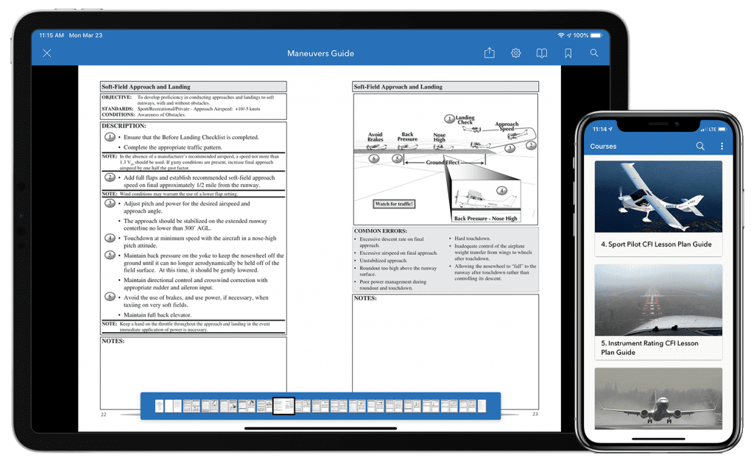The height and width of the screenshot is (458, 754).
Task: Search within the Maneuvers Guide document
Action: click(x=594, y=52)
